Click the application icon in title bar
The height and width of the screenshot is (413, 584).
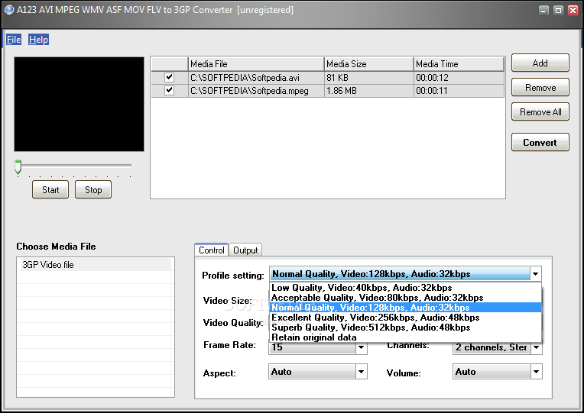(9, 10)
